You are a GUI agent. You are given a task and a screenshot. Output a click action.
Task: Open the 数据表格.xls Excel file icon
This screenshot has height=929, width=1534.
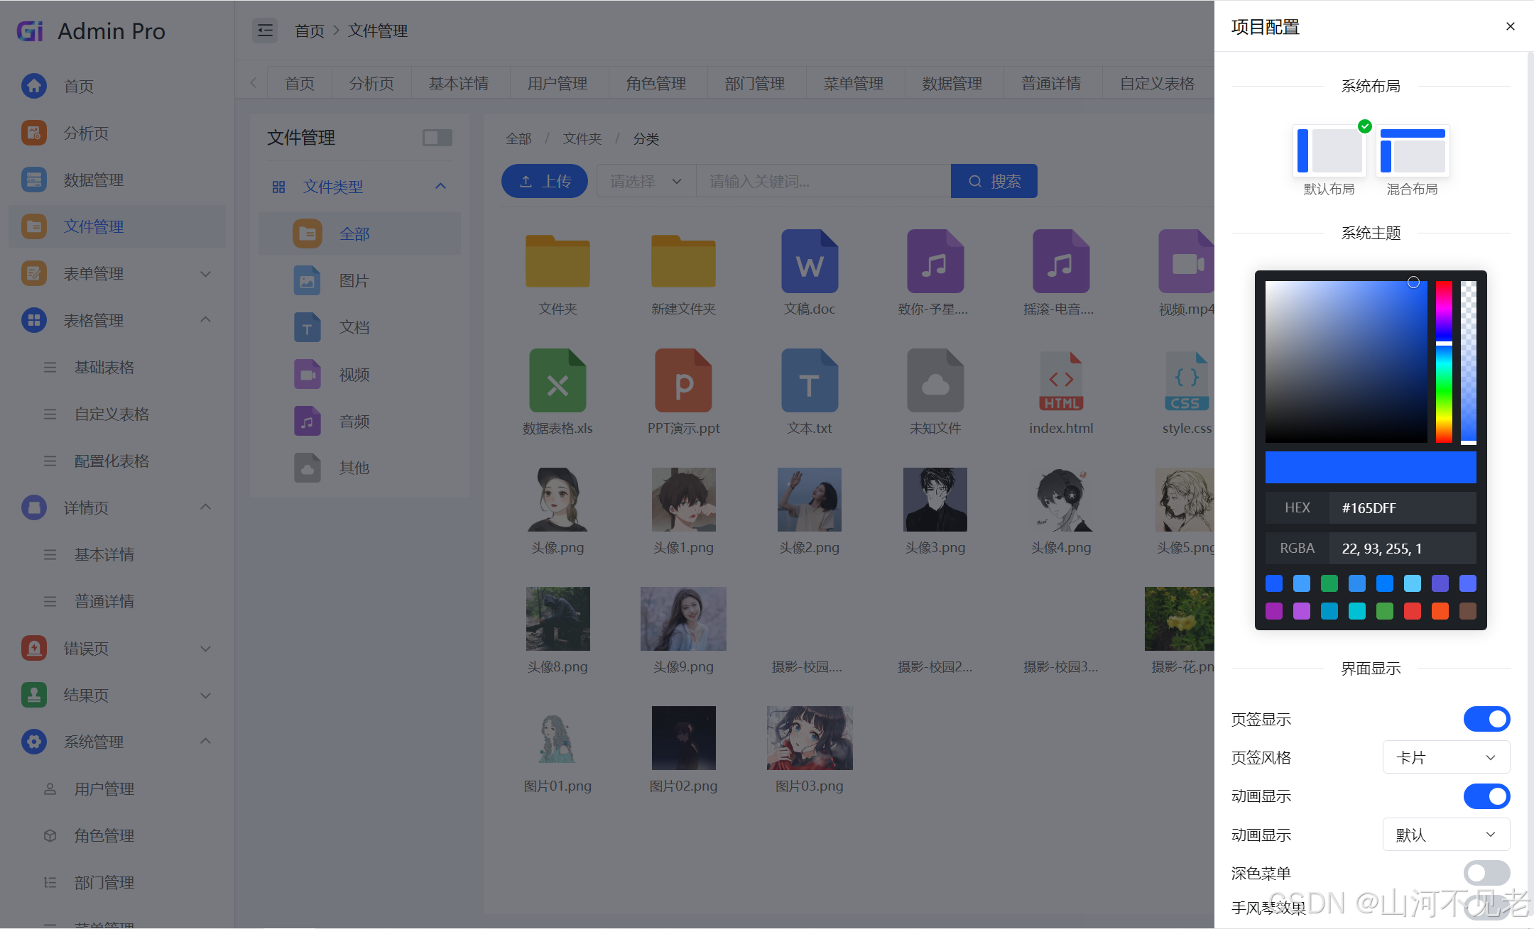tap(557, 381)
